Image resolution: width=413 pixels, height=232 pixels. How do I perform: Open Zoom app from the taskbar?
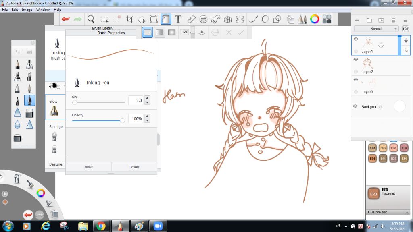(158, 226)
